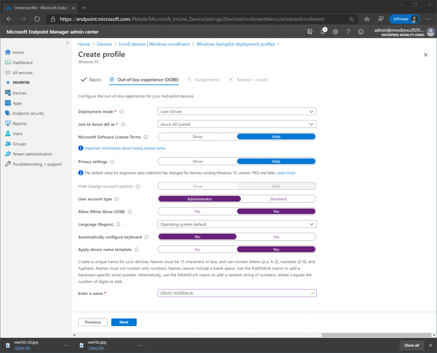Click Learn more about diagnostic data
Screen dimensions: 437x353
coord(286,173)
